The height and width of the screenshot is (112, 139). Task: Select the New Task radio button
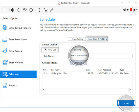pos(45,50)
